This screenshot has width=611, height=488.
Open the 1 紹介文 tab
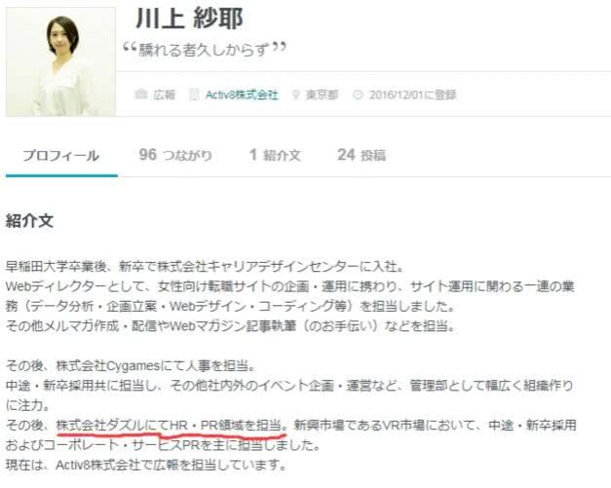point(275,155)
